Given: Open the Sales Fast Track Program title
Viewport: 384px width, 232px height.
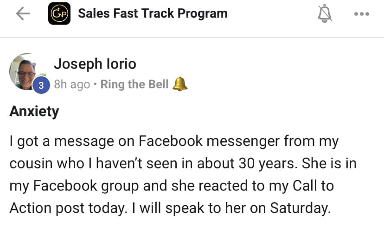Looking at the screenshot, I should [x=153, y=13].
